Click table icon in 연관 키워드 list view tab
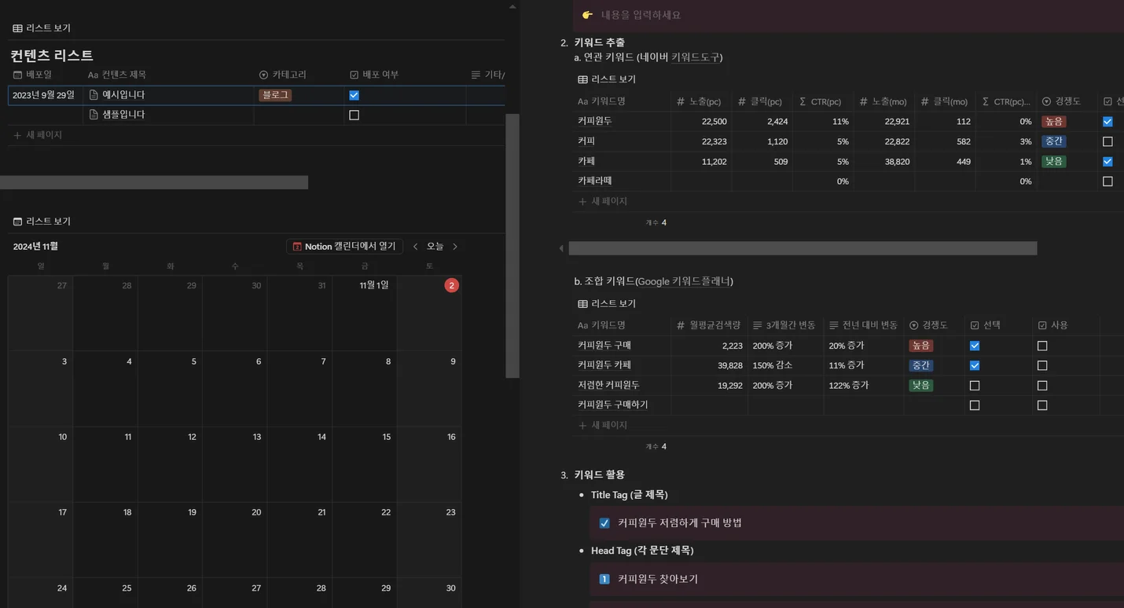Viewport: 1124px width, 608px height. (582, 79)
